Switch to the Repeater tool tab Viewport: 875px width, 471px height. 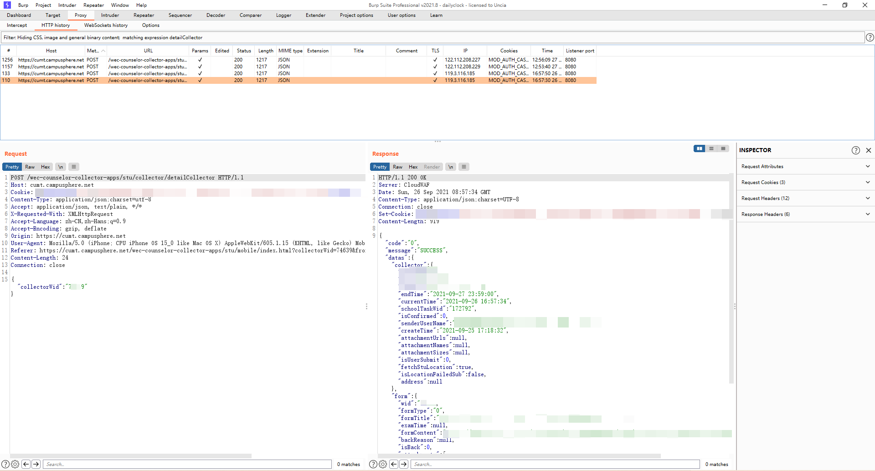(144, 15)
